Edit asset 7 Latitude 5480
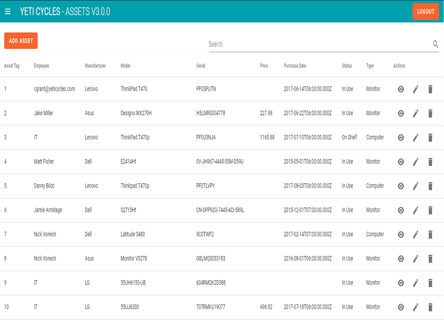This screenshot has height=320, width=444. point(415,235)
